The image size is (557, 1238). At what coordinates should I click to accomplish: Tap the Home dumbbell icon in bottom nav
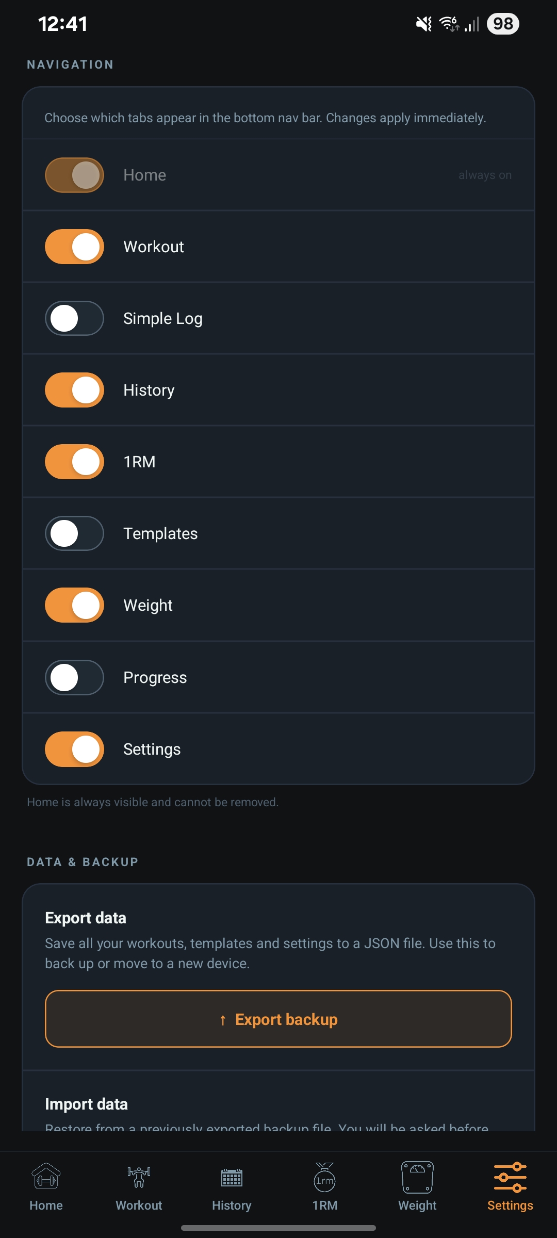(x=46, y=1178)
